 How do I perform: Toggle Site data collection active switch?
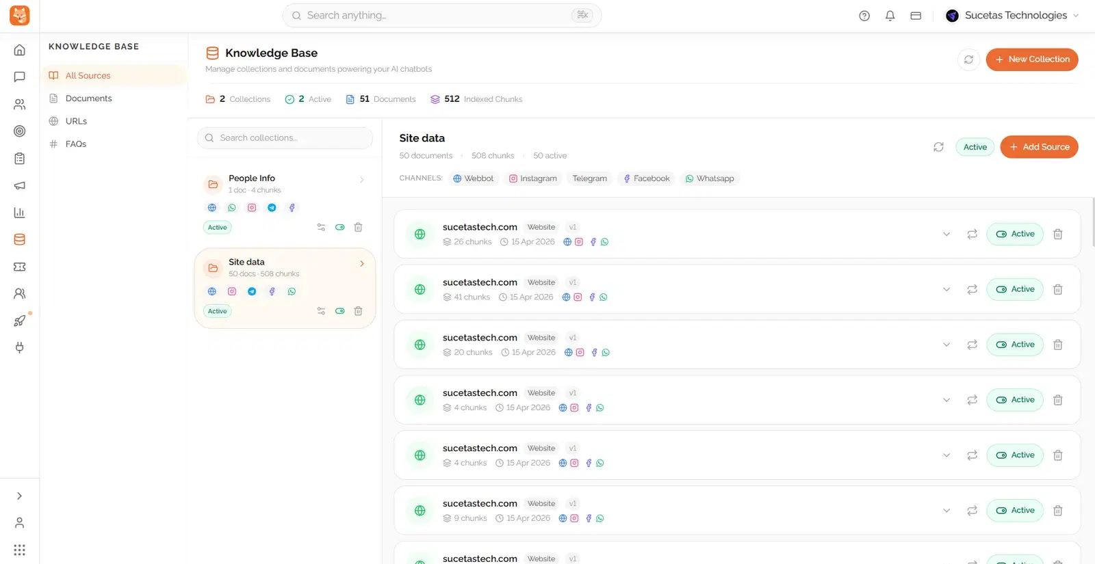pyautogui.click(x=339, y=311)
